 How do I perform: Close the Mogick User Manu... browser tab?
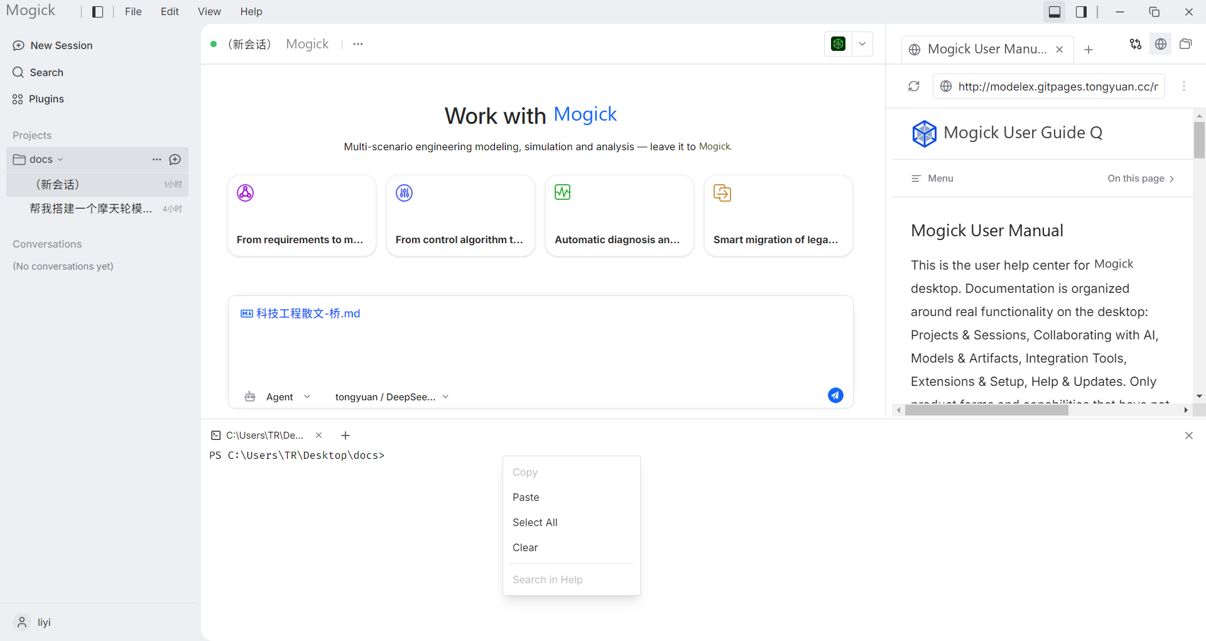1060,50
